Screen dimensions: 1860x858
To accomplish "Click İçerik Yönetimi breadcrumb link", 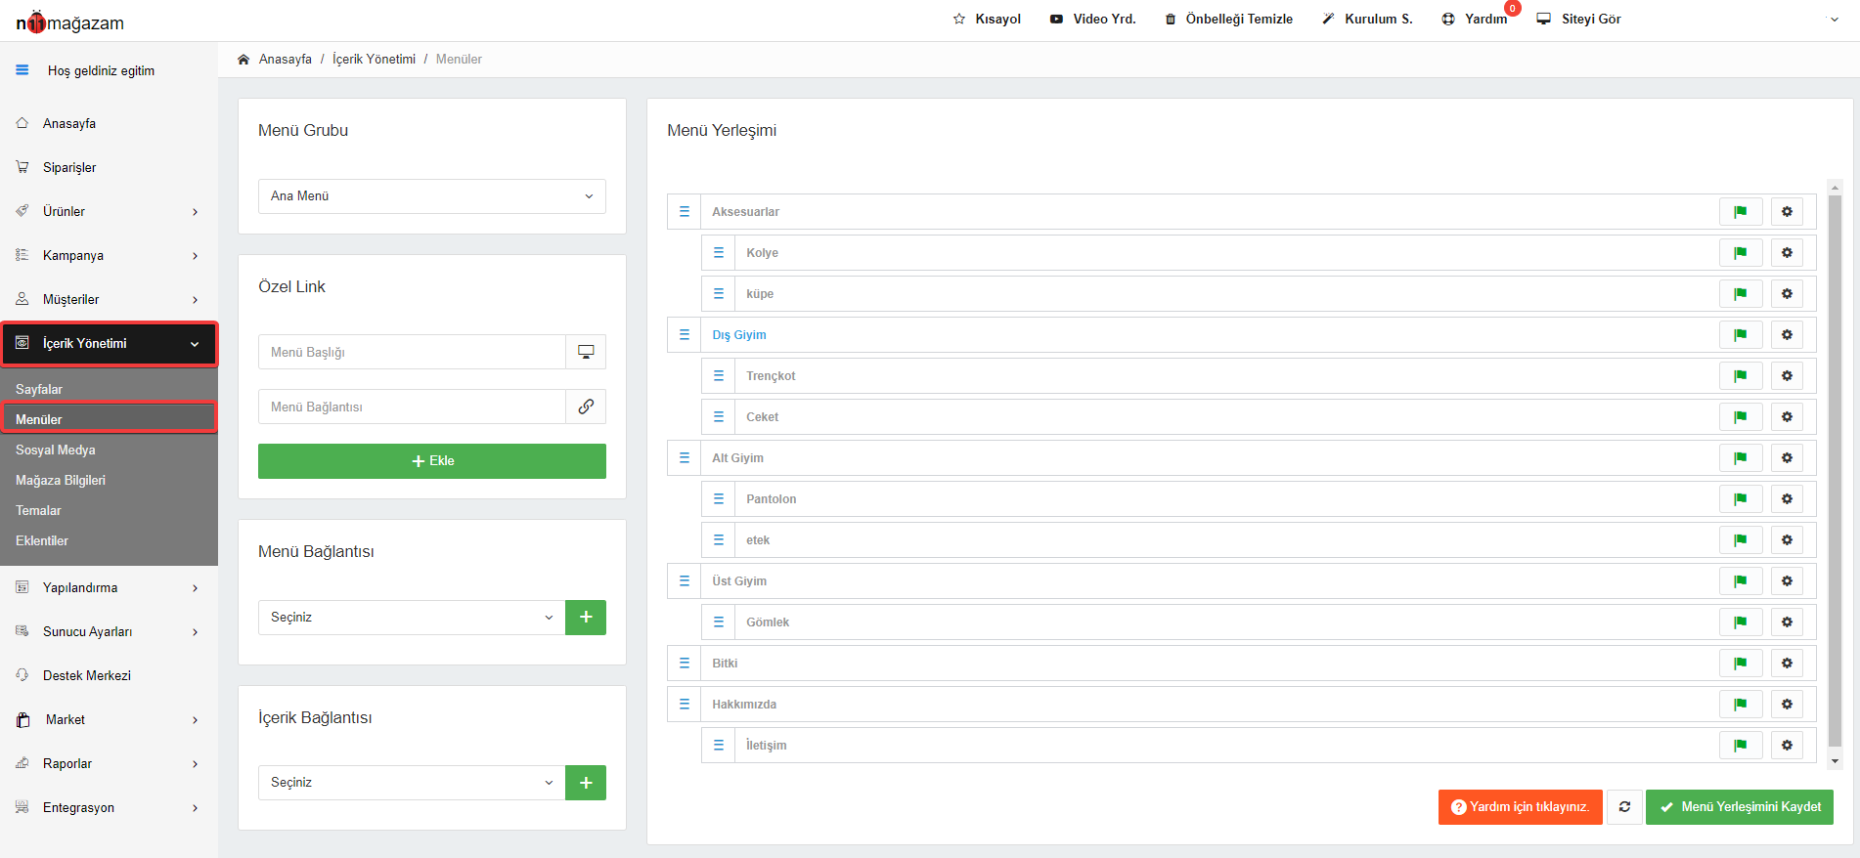I will point(374,60).
